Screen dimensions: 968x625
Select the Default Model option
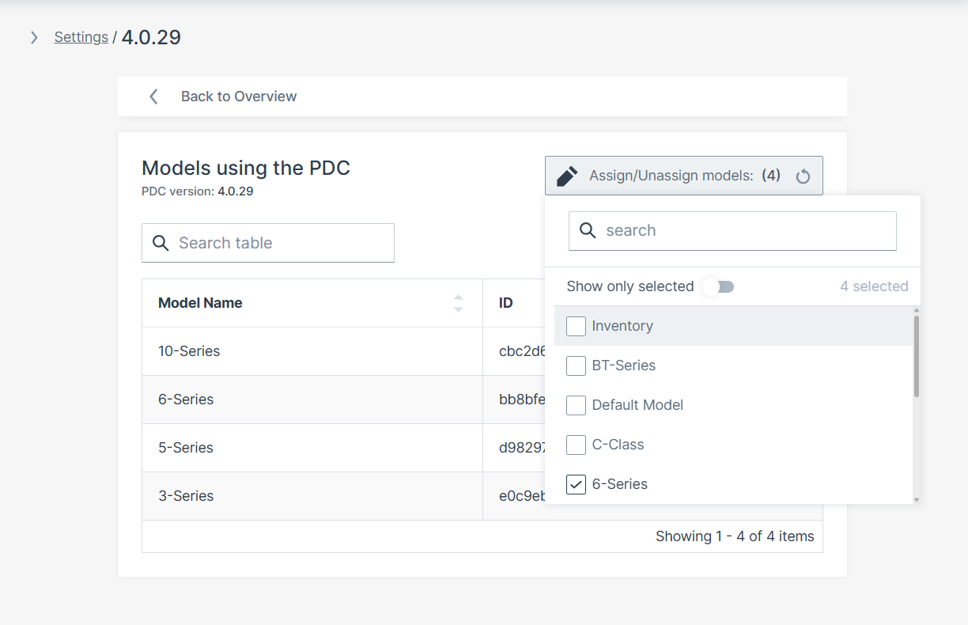tap(637, 405)
